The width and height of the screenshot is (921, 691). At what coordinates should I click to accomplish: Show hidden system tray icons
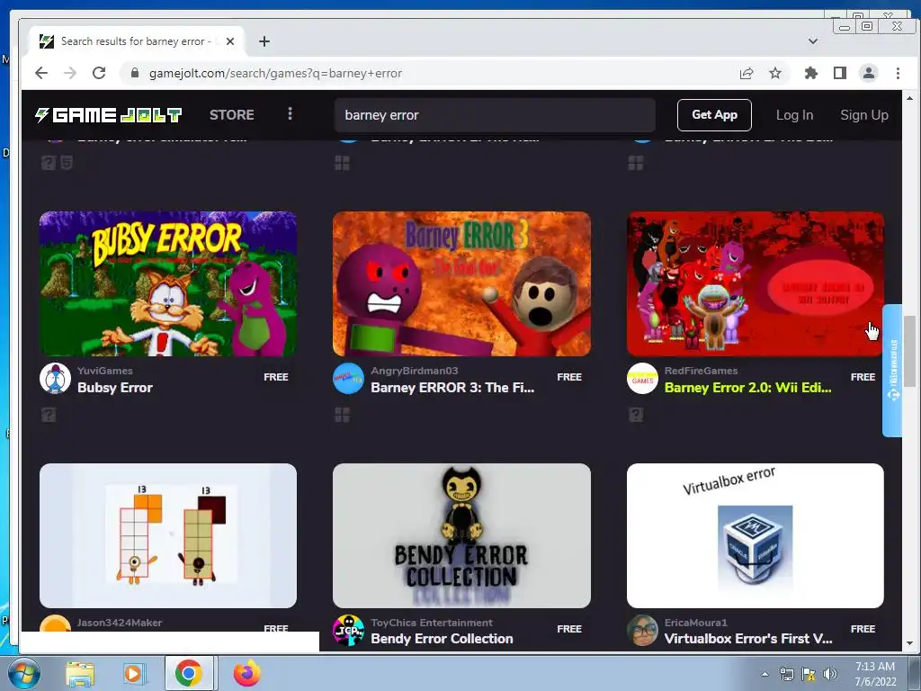(x=765, y=674)
